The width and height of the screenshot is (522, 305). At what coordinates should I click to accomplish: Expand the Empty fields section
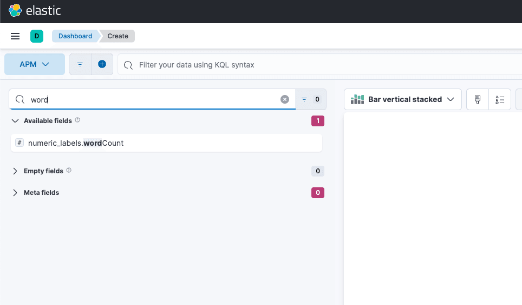point(15,171)
